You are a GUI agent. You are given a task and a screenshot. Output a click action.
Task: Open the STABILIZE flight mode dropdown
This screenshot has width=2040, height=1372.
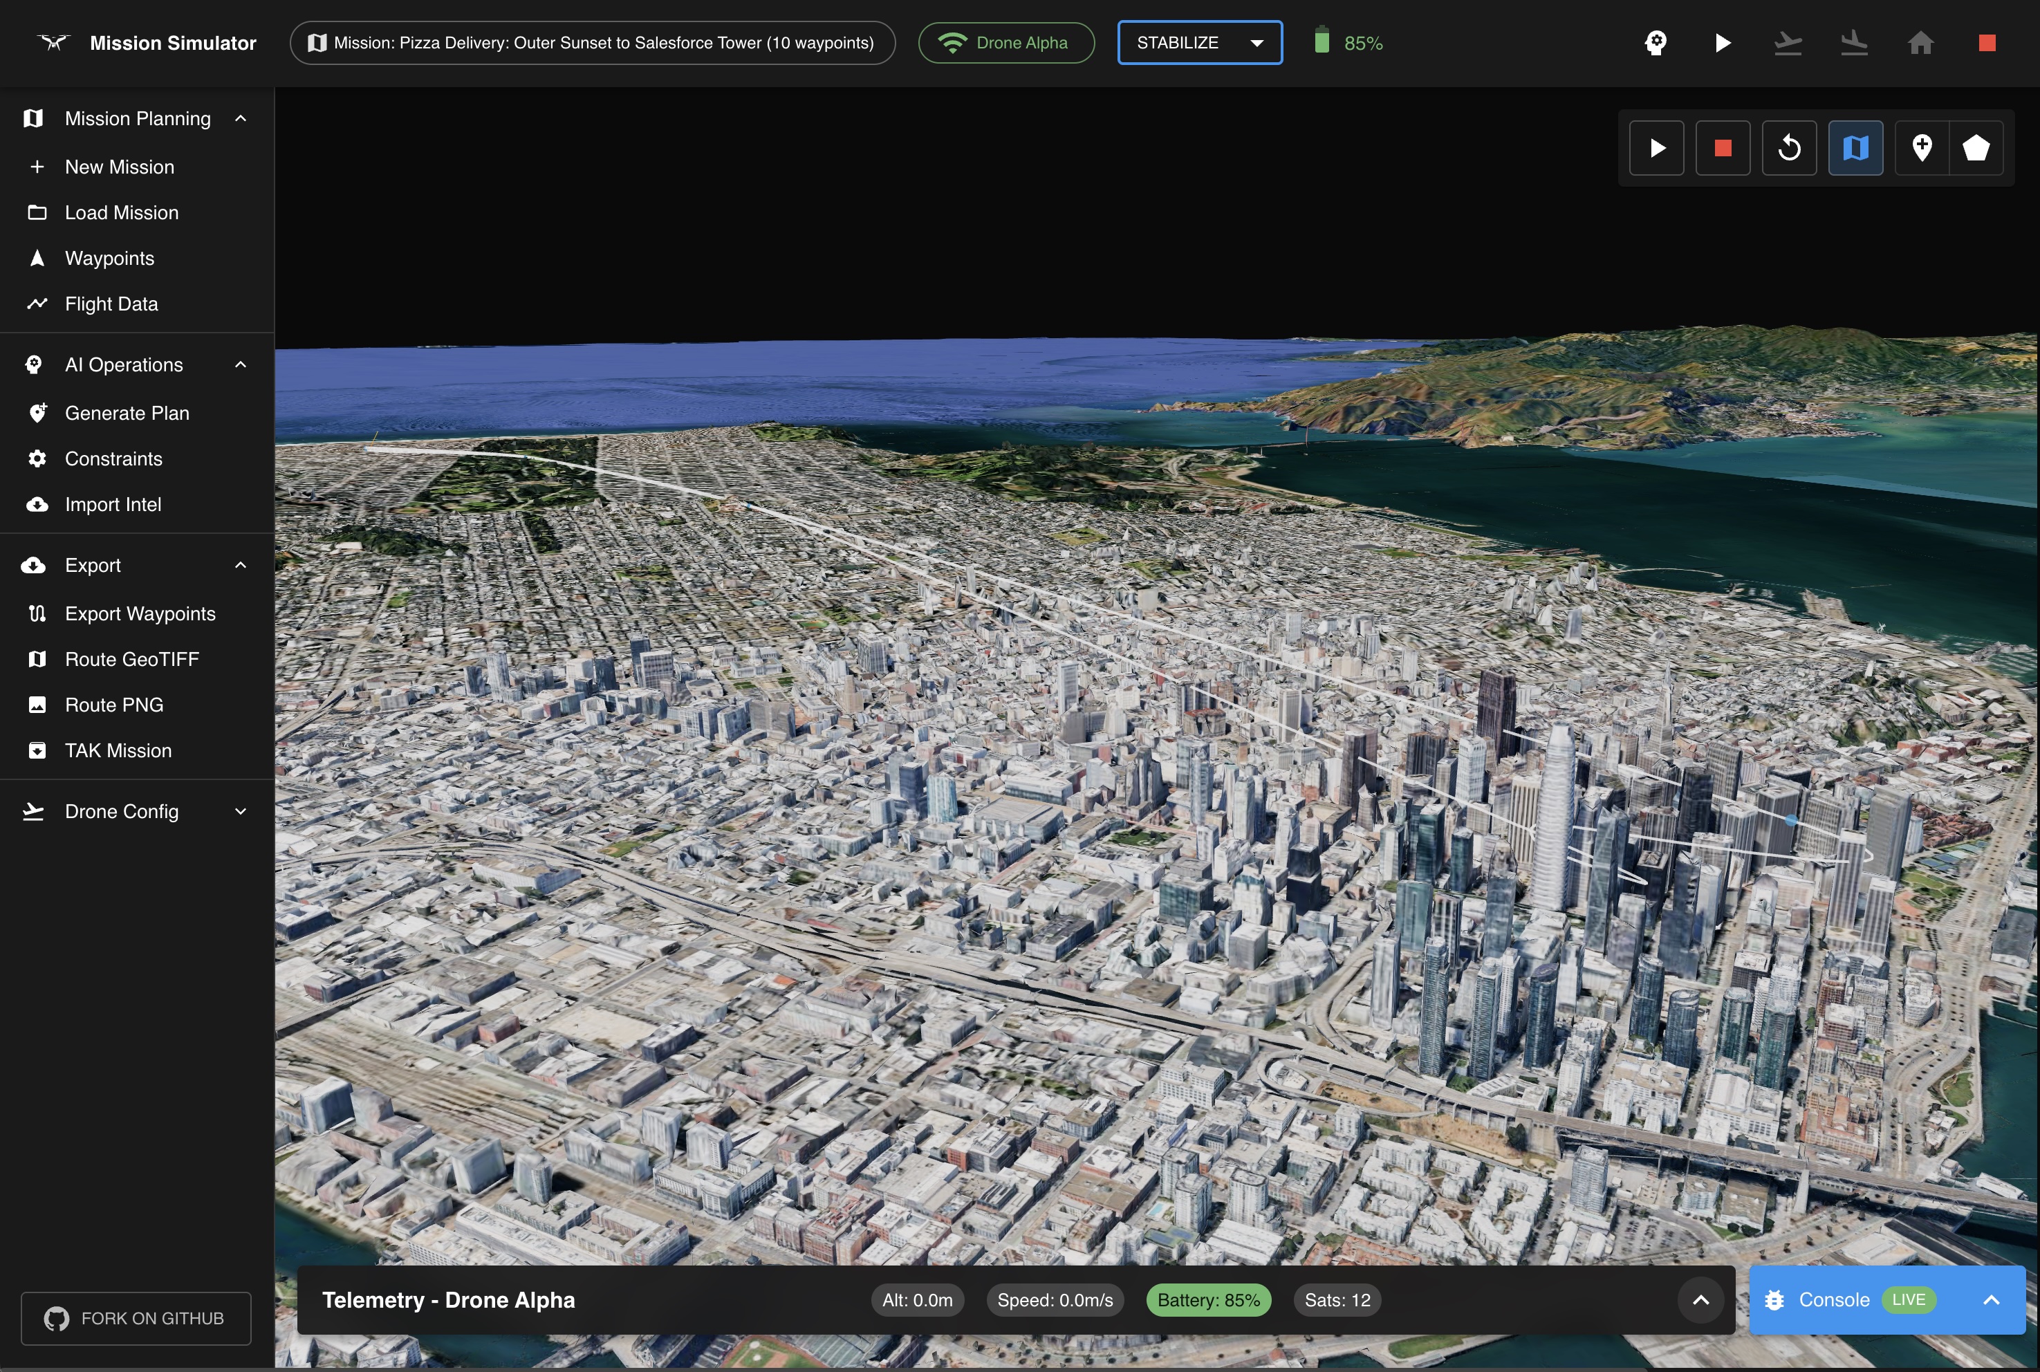[x=1199, y=43]
